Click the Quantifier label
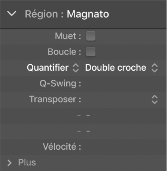 pos(48,67)
